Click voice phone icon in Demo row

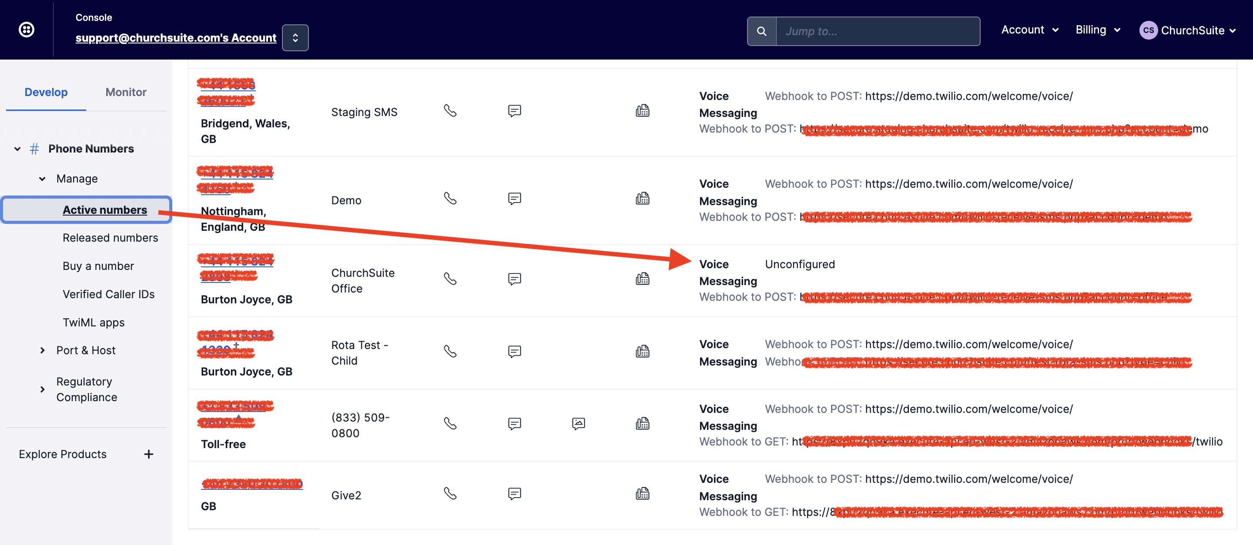pos(450,199)
